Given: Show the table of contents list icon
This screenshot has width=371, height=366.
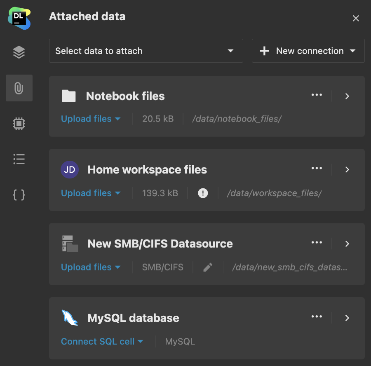Looking at the screenshot, I should click(19, 159).
